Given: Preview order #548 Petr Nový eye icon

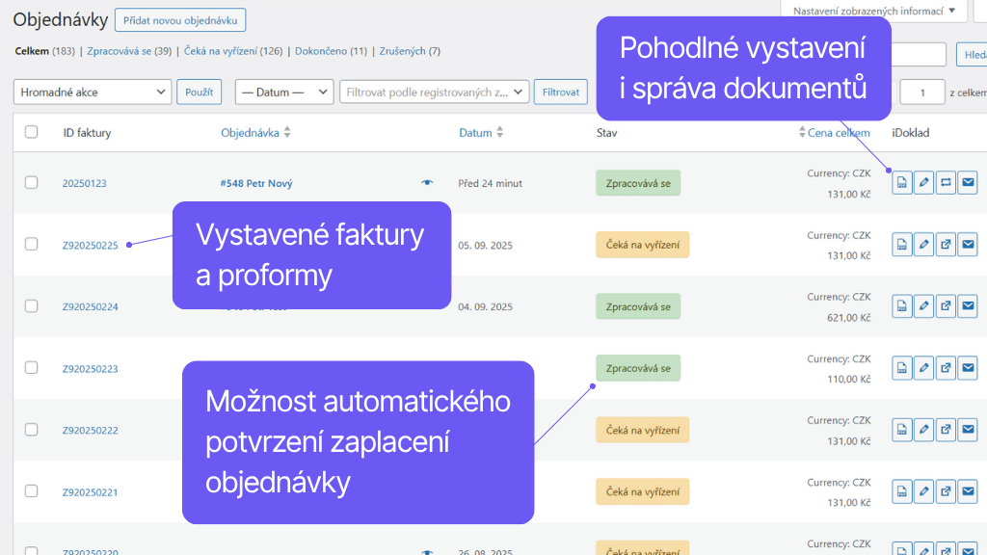Looking at the screenshot, I should (x=427, y=182).
